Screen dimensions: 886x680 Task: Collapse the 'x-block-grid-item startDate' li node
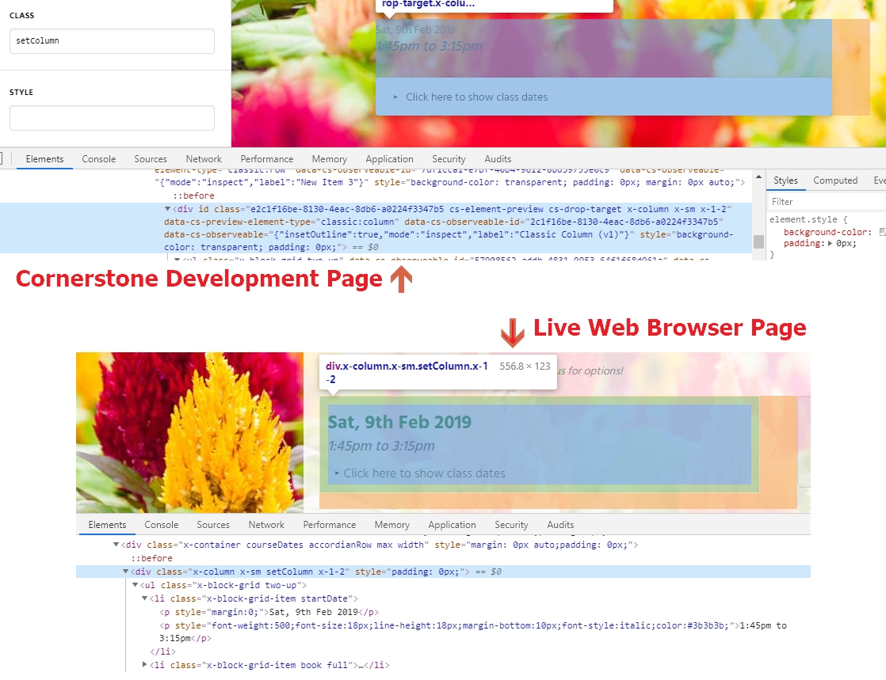click(144, 598)
